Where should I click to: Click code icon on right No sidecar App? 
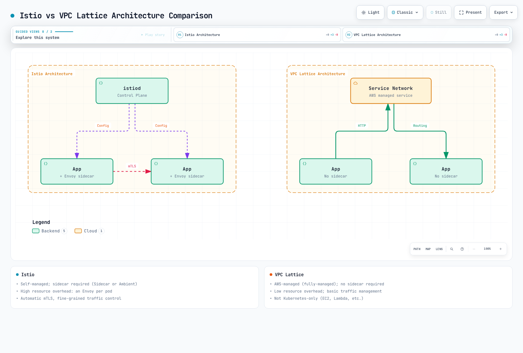[415, 164]
